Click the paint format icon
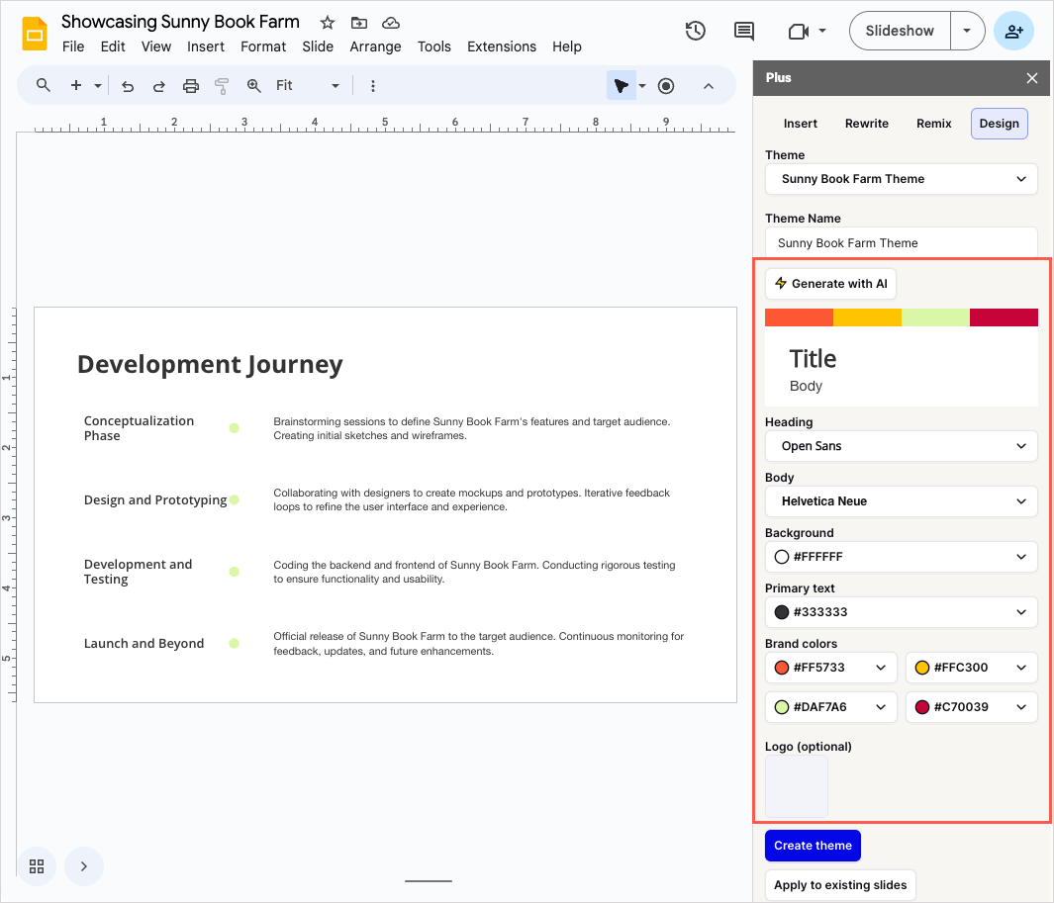Viewport: 1054px width, 903px height. point(221,86)
